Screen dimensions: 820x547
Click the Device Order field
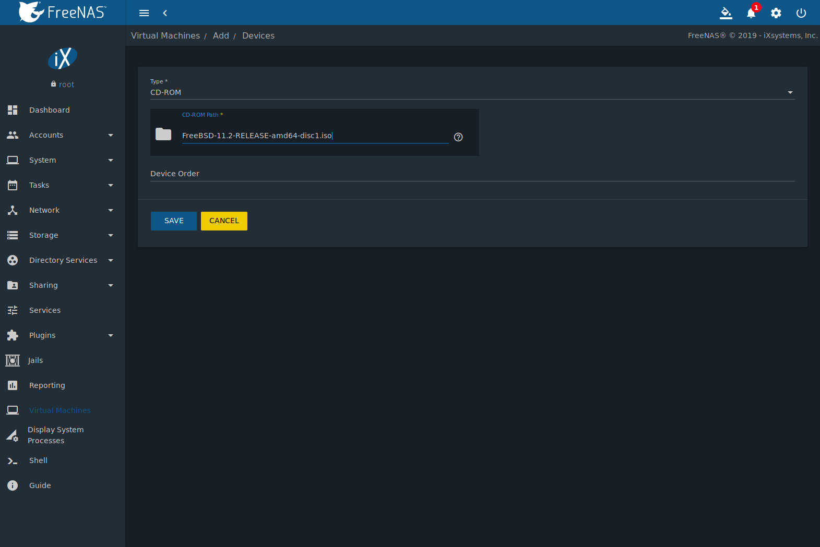point(472,174)
